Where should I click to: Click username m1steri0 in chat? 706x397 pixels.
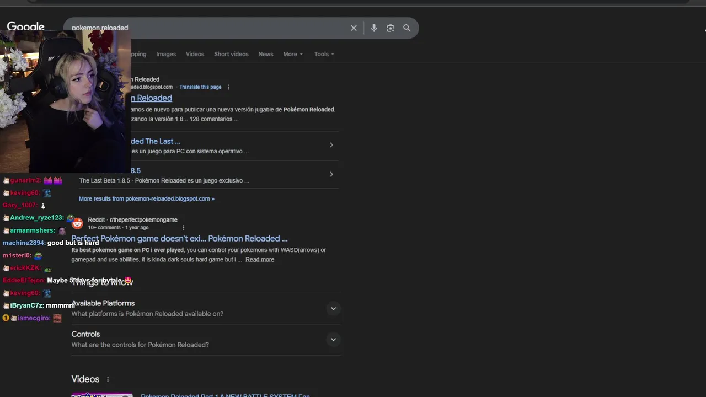click(17, 256)
